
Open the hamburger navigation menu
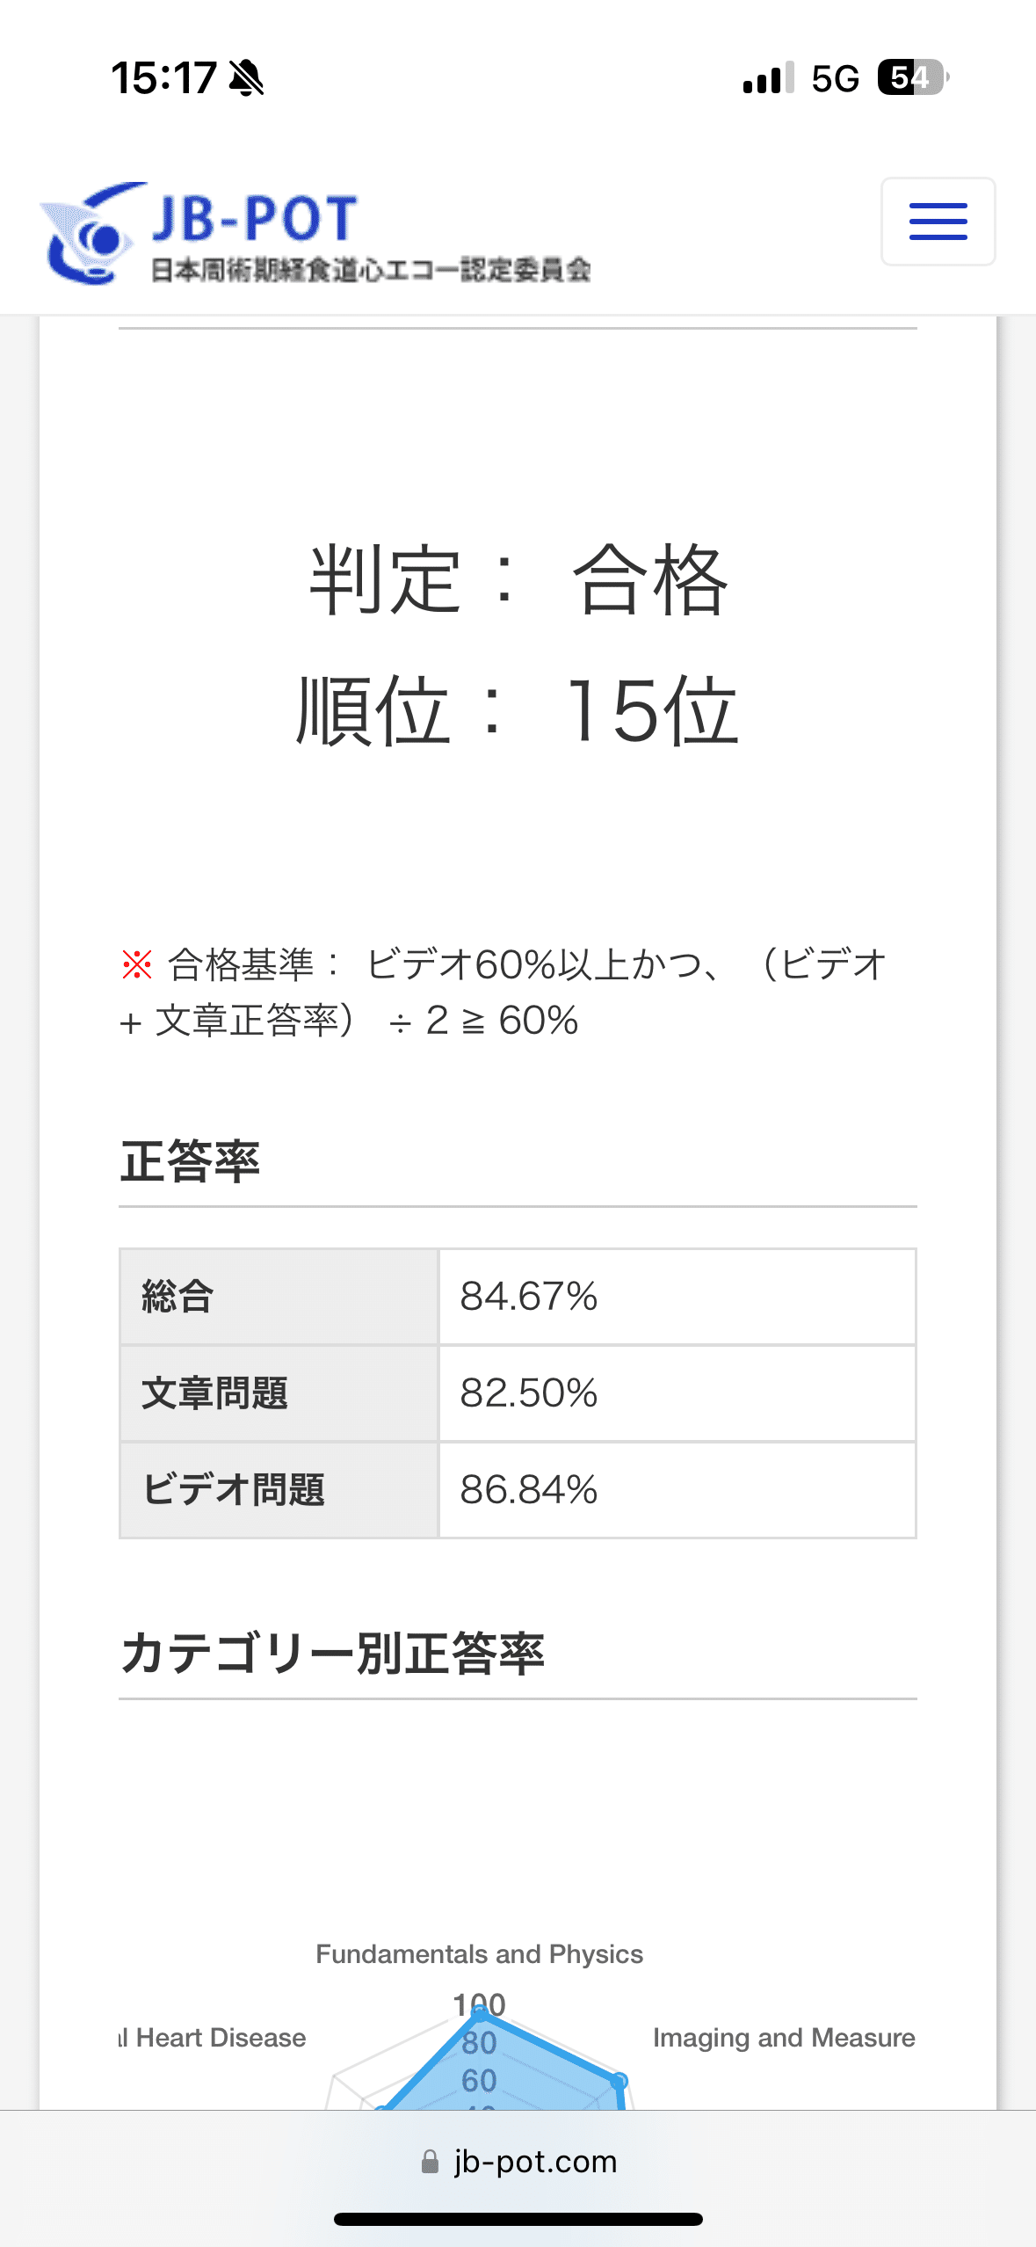[x=938, y=222]
